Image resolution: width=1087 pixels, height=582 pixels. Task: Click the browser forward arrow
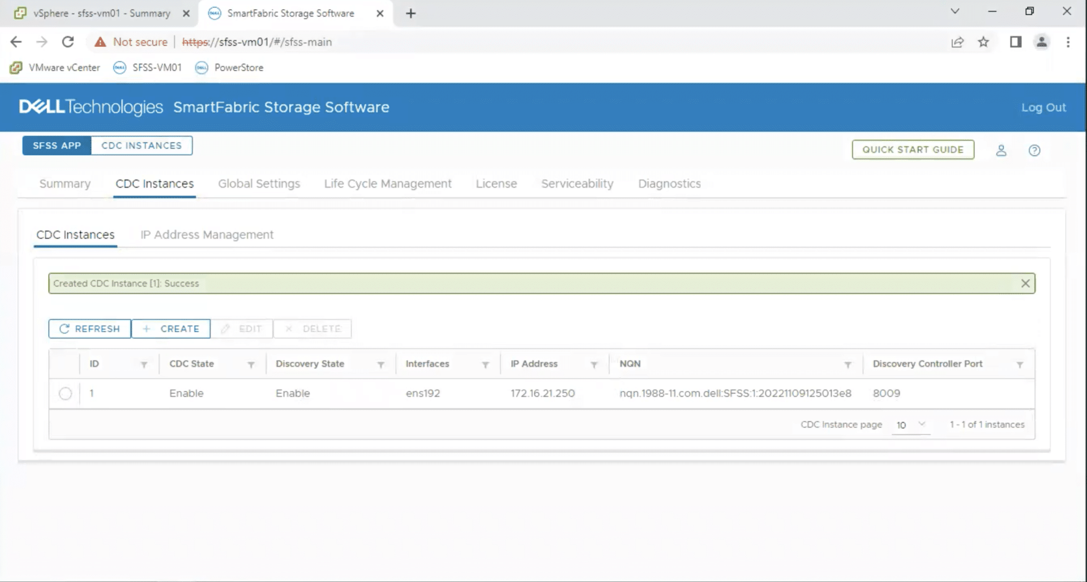tap(42, 42)
